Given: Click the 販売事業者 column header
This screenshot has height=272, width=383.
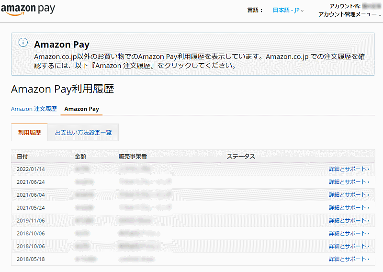Looking at the screenshot, I should pyautogui.click(x=133, y=157).
